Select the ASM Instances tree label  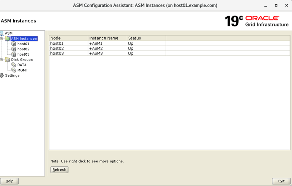pos(24,39)
